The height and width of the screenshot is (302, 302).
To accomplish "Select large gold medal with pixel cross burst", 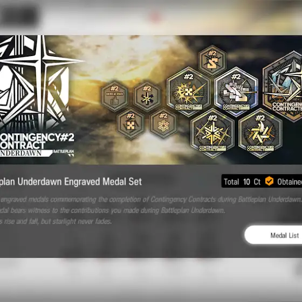I will coord(189,92).
